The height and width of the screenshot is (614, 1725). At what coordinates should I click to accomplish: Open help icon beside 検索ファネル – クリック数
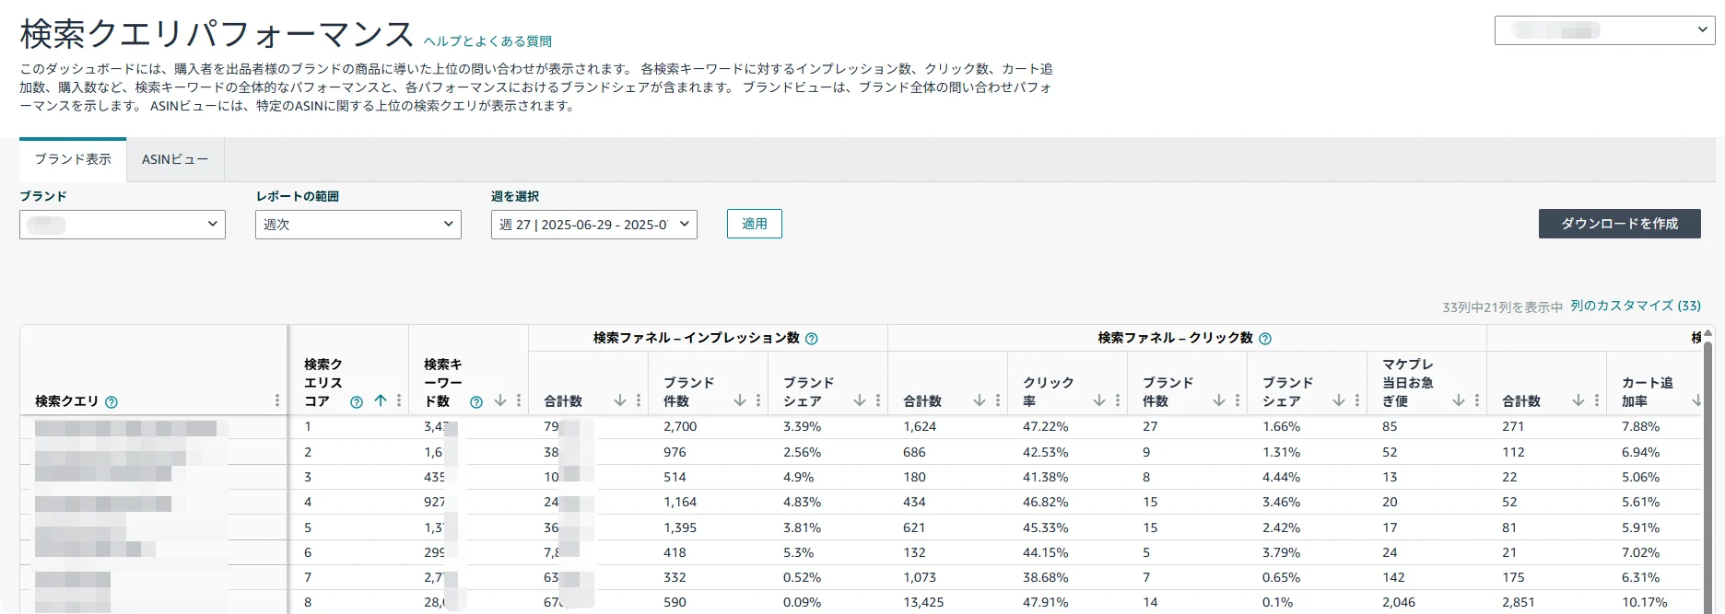coord(1265,339)
